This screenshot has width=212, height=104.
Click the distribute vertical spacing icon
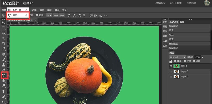[84, 15]
